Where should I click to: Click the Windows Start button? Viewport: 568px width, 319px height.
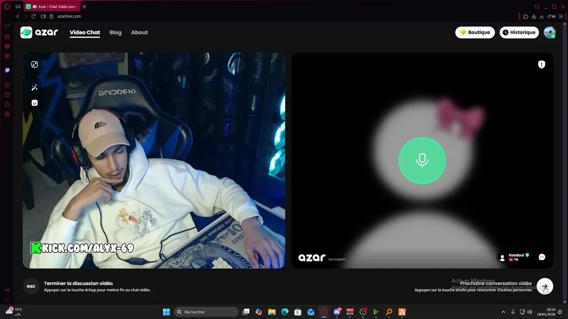tap(166, 312)
